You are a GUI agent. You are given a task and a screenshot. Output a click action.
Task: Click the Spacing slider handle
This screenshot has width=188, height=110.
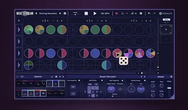coord(113,96)
